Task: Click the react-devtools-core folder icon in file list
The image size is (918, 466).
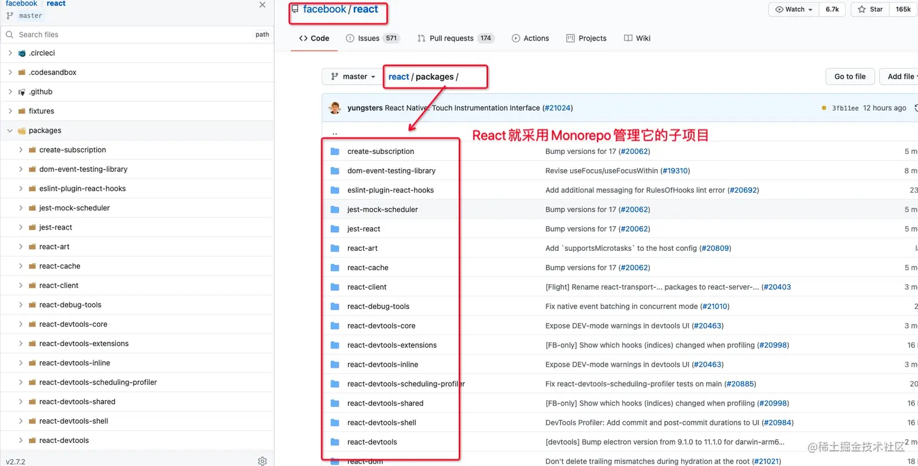Action: coord(335,325)
